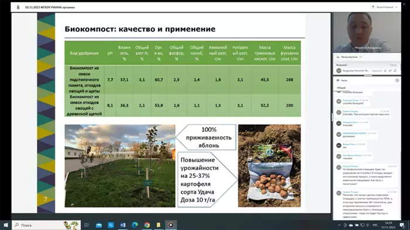Open the notification center icon
410x230 pixels.
click(402, 225)
